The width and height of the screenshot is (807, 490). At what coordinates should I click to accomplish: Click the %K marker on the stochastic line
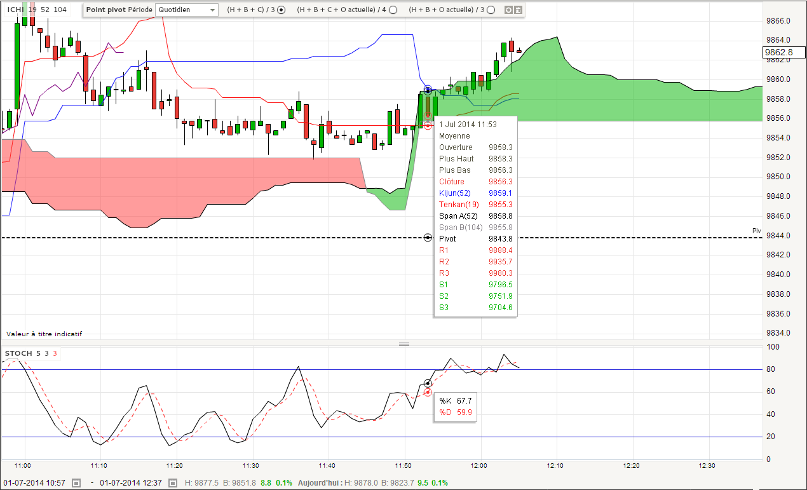coord(428,383)
